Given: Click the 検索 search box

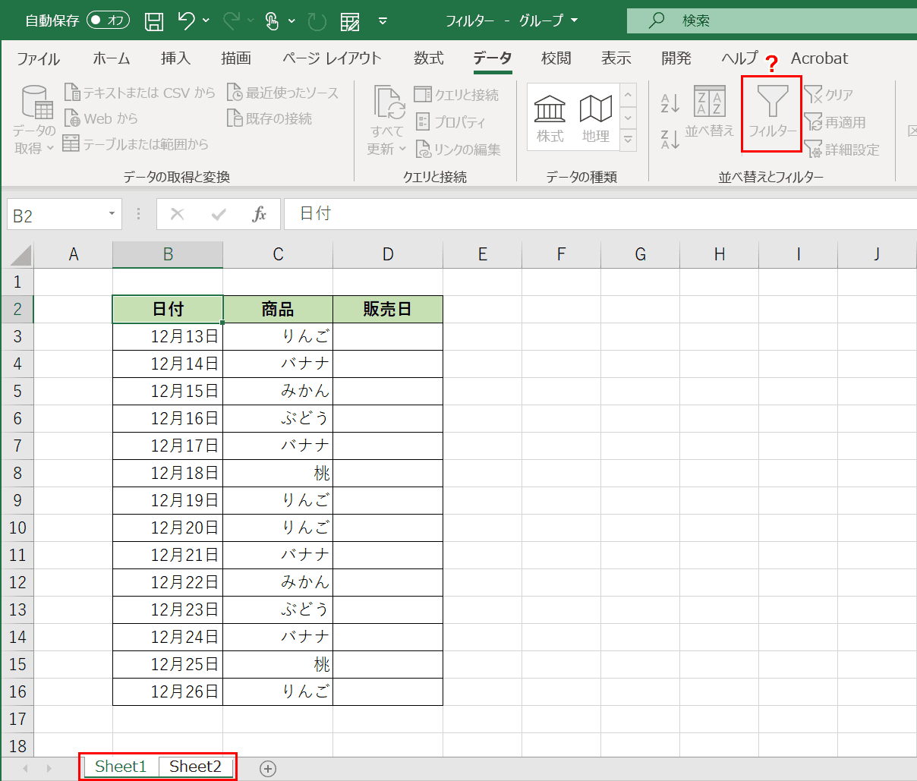Looking at the screenshot, I should [x=772, y=20].
